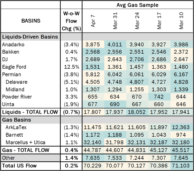Click the '(0.7%)' Liquids total change cell
The width and height of the screenshot is (194, 171).
(x=71, y=112)
